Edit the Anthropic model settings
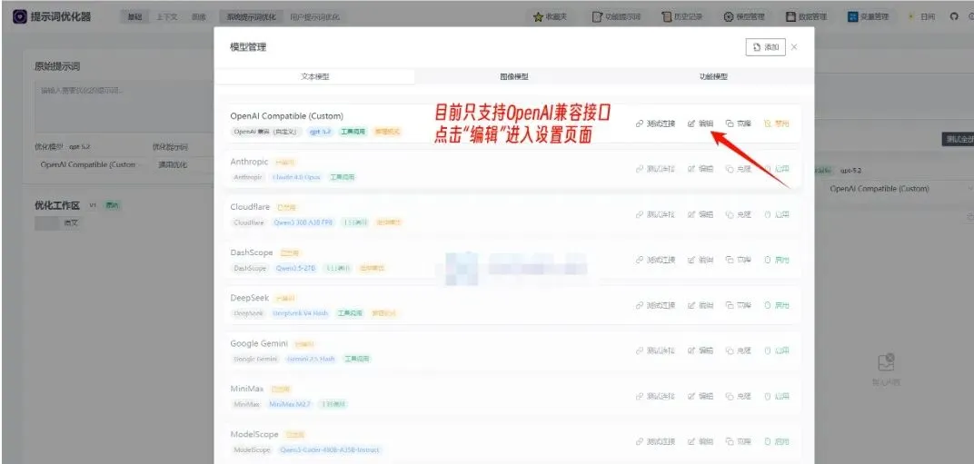This screenshot has width=974, height=464. click(701, 169)
